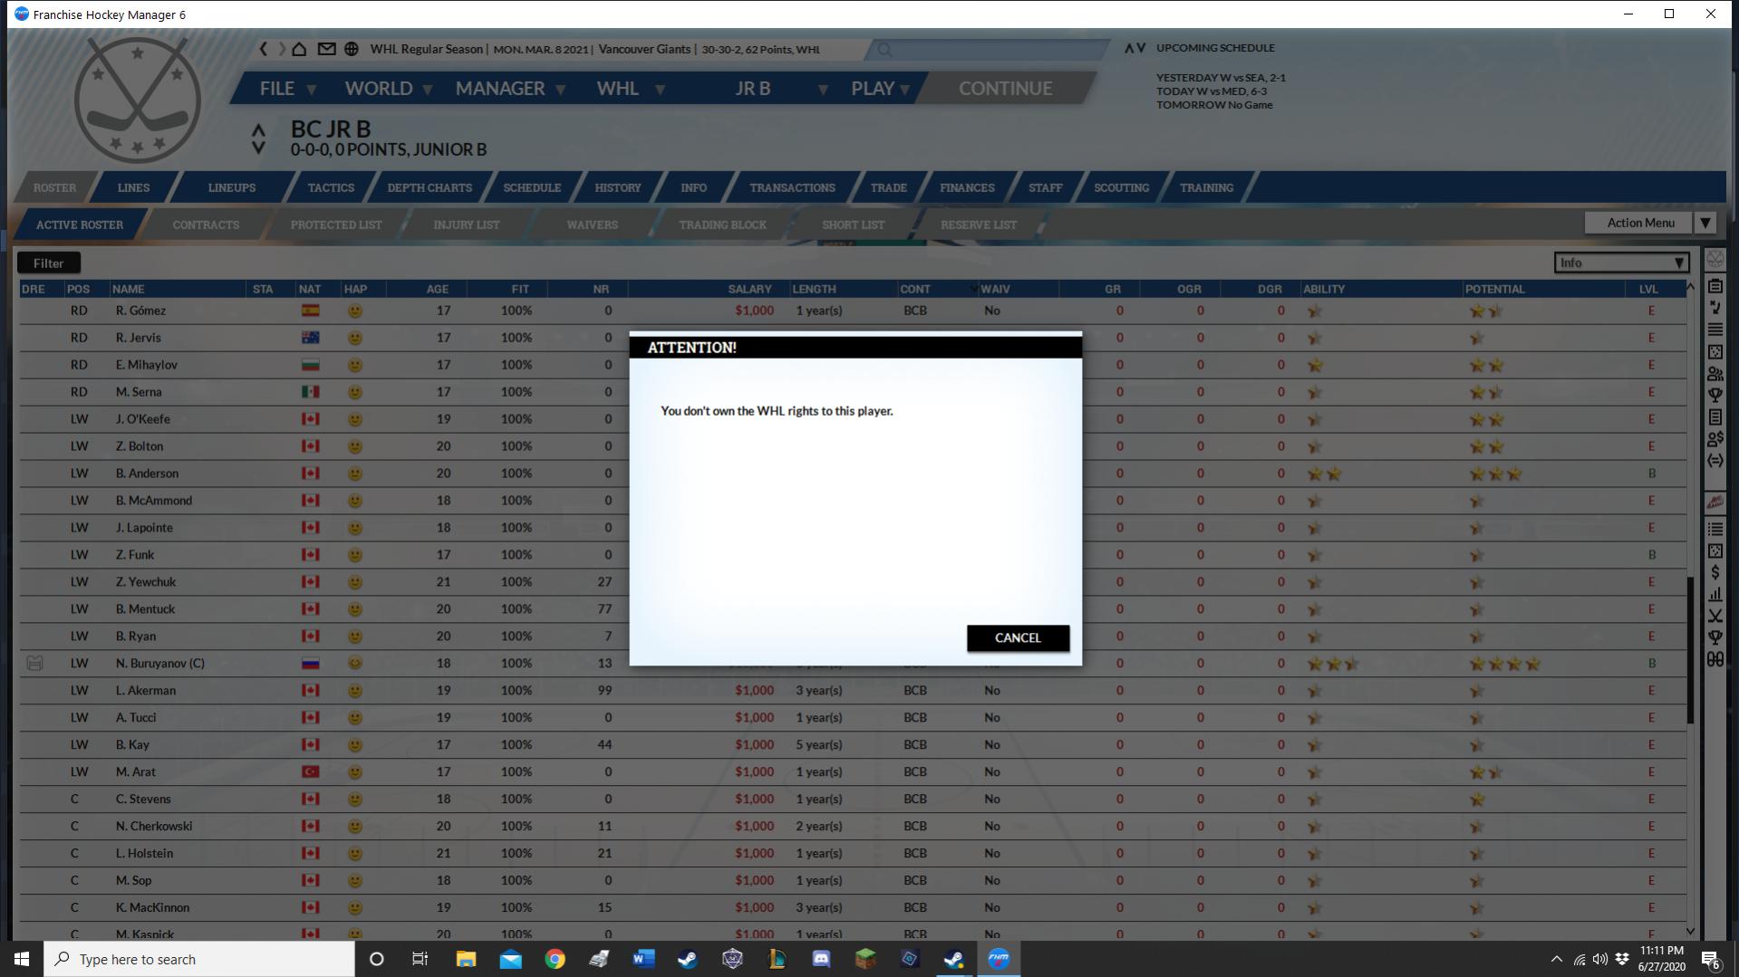Open the Info view dropdown
Screen dimensions: 1739x977
pos(1621,263)
